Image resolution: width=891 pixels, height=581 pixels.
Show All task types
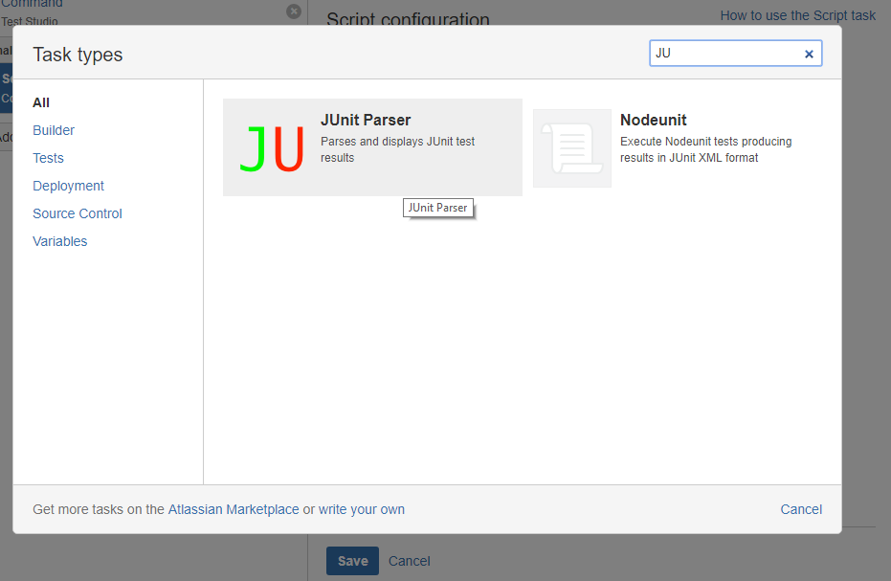click(41, 103)
